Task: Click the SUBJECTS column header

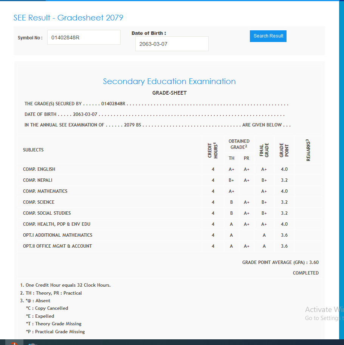Action: (x=33, y=150)
